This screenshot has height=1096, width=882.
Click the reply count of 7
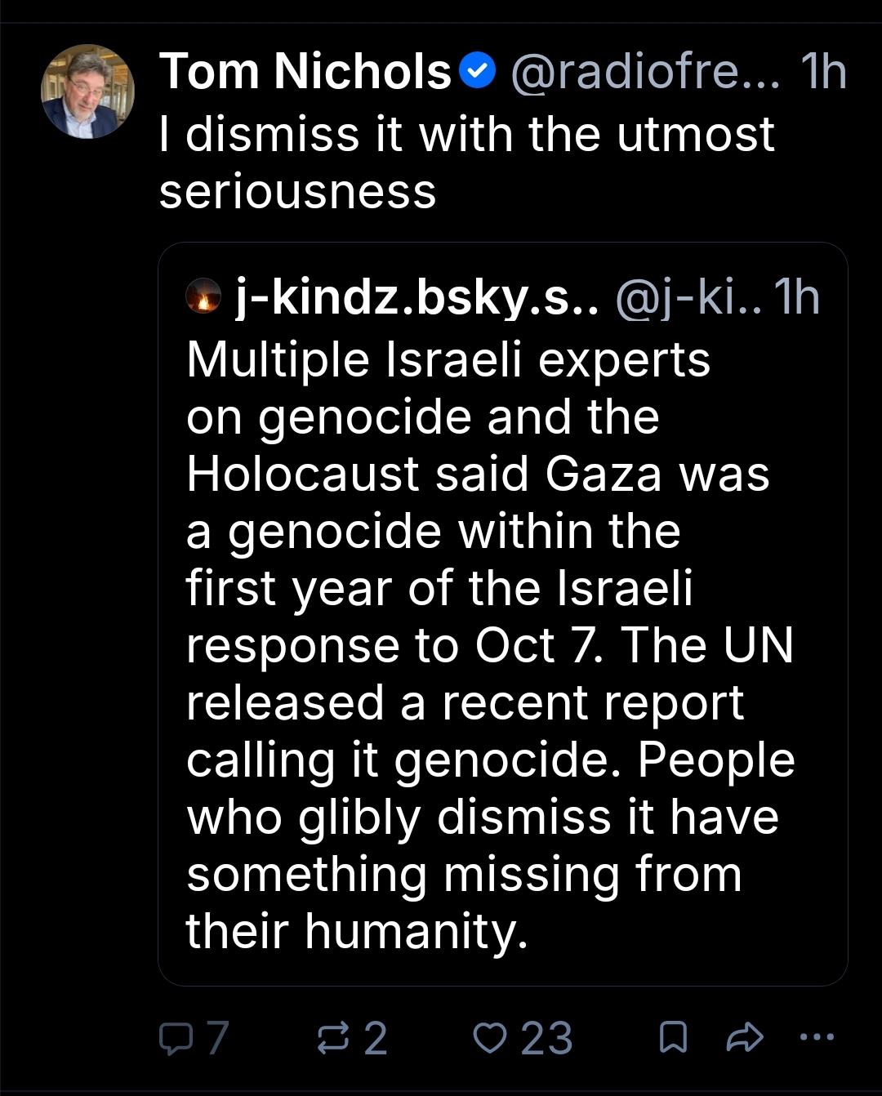click(x=216, y=1038)
